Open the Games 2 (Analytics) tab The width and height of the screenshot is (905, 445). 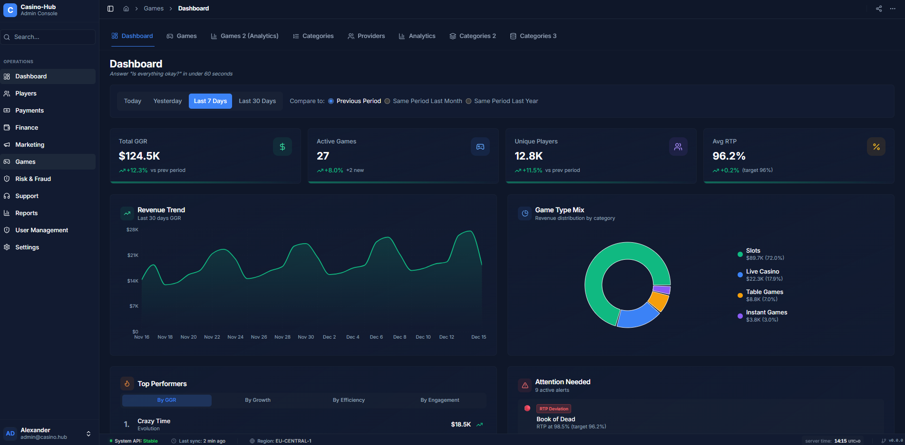(x=244, y=36)
